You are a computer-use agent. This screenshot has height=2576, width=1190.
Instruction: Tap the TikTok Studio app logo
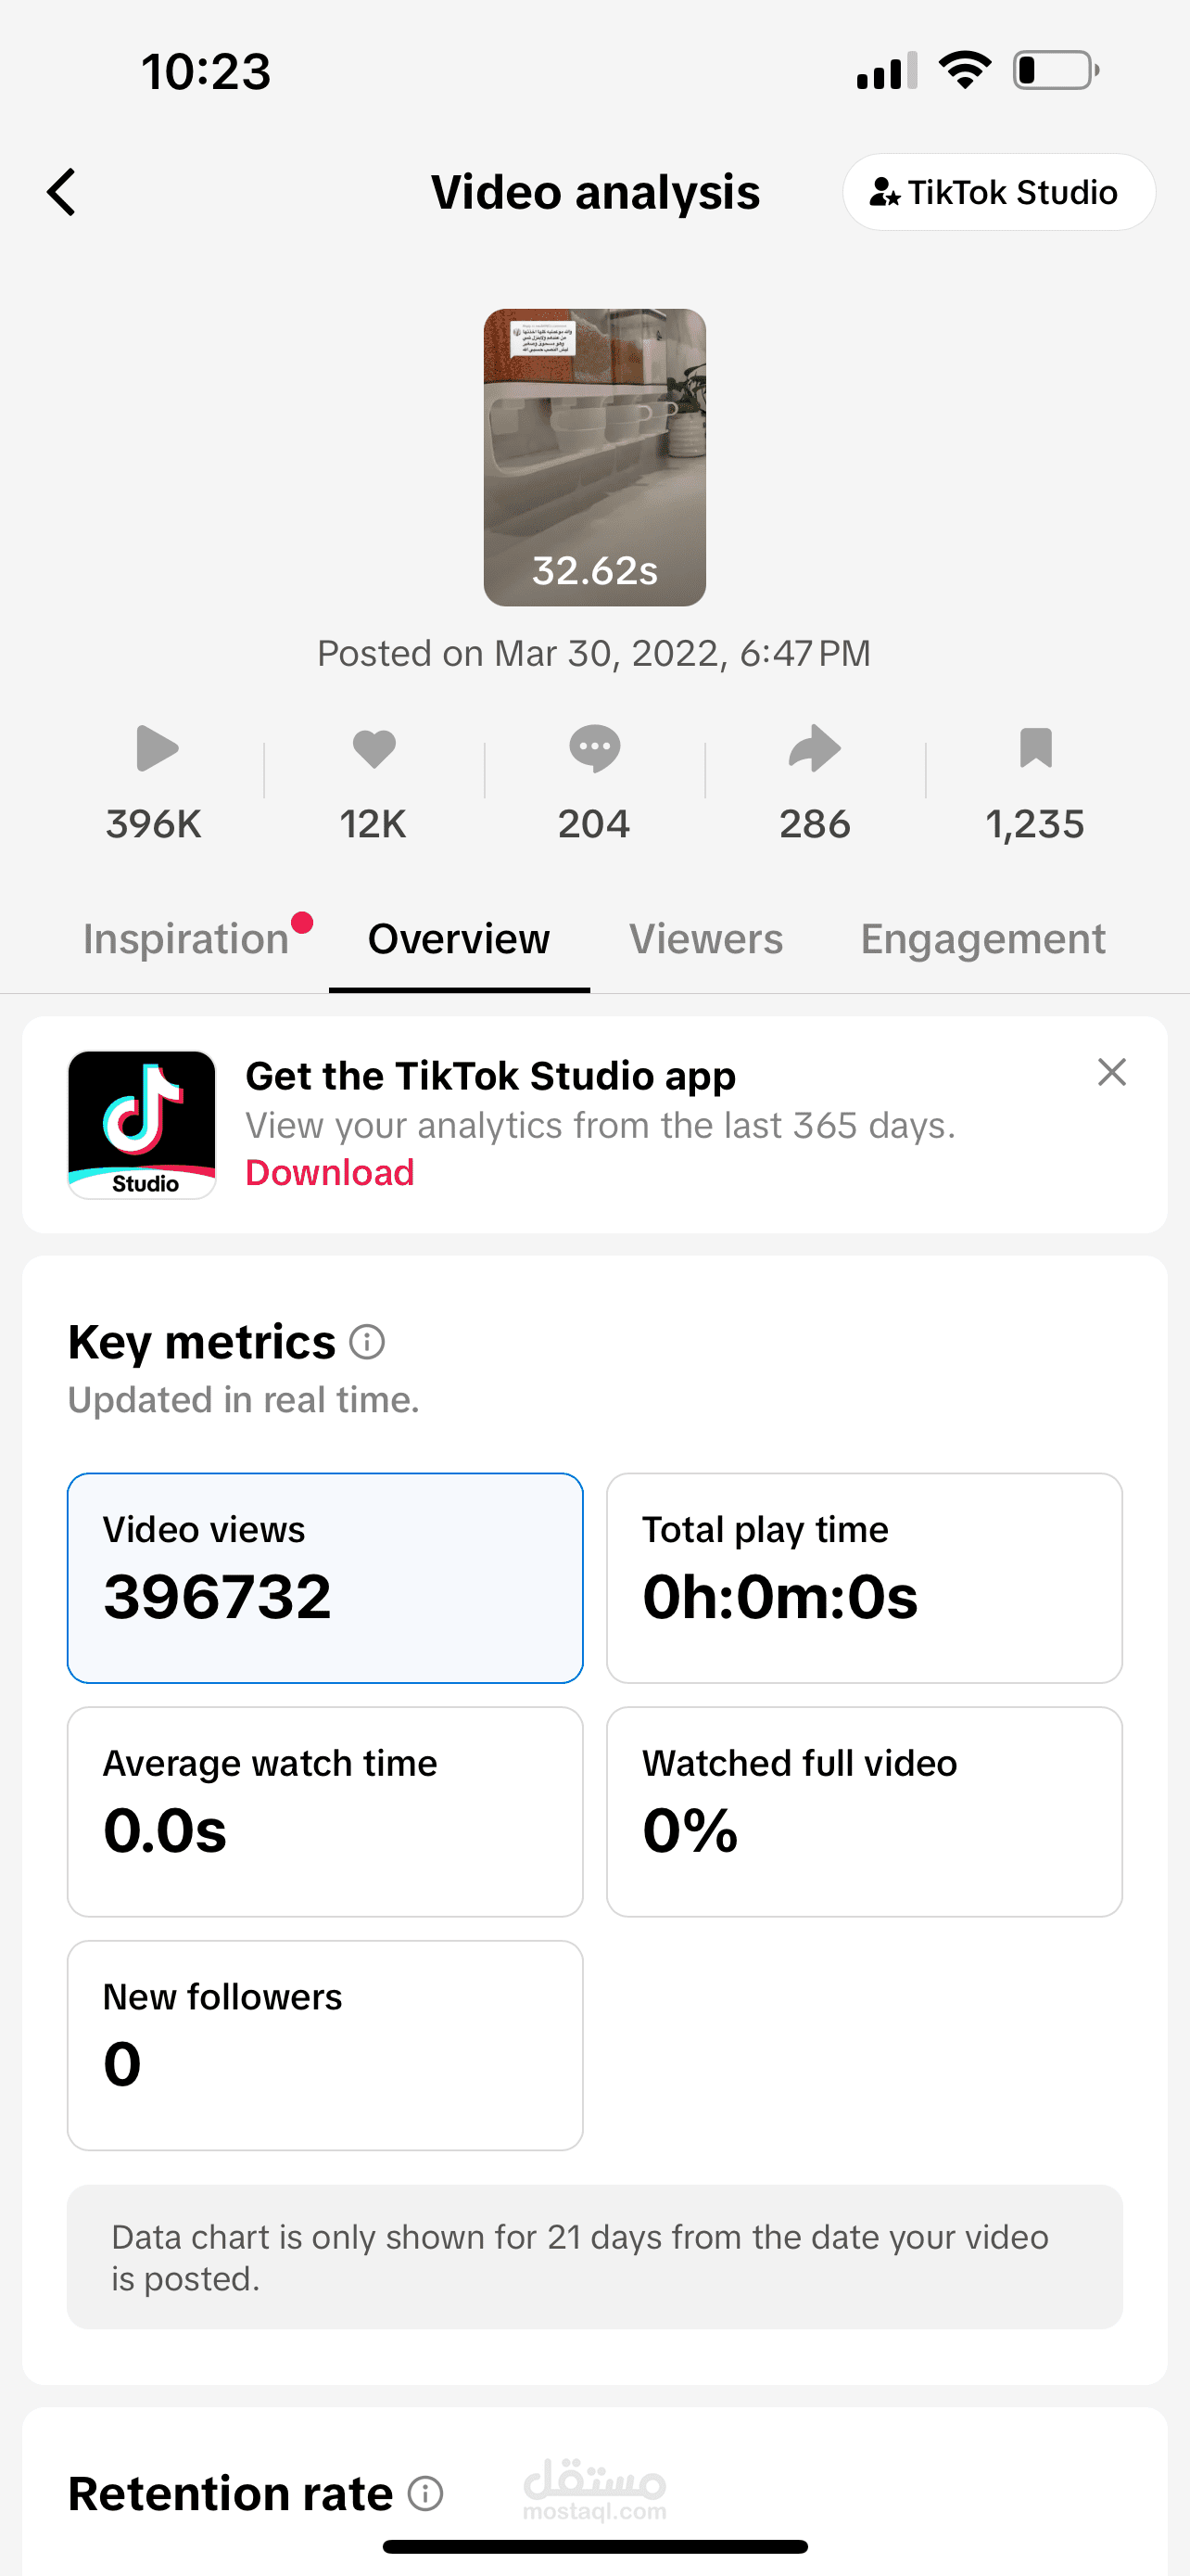(142, 1124)
